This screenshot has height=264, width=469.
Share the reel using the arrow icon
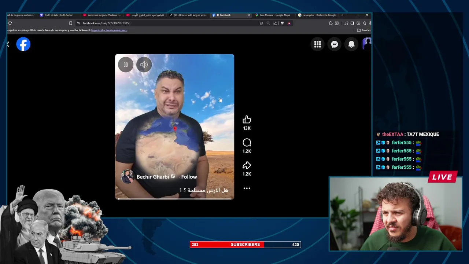(247, 165)
